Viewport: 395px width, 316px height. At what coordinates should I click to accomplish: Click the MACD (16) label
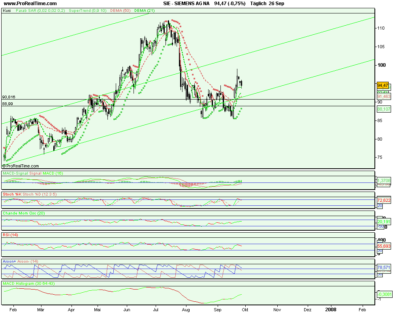click(x=53, y=173)
